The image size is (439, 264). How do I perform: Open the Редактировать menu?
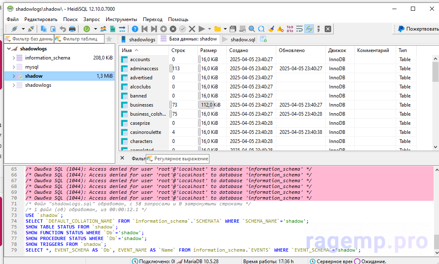pyautogui.click(x=41, y=19)
